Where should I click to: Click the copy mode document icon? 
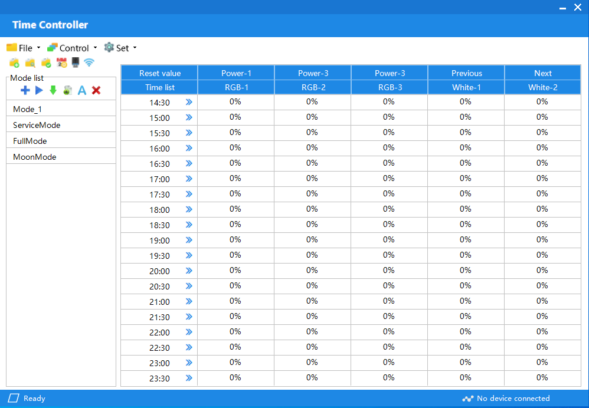coord(68,90)
